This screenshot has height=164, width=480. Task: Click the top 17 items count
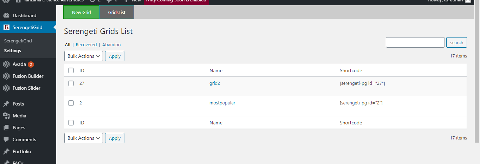point(459,56)
